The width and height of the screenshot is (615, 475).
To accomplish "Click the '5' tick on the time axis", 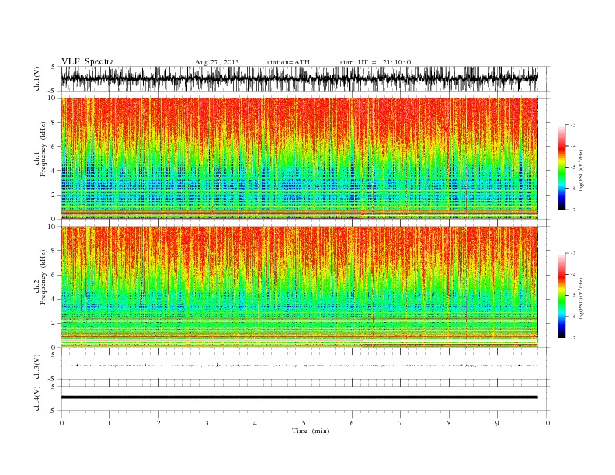I will (x=304, y=423).
